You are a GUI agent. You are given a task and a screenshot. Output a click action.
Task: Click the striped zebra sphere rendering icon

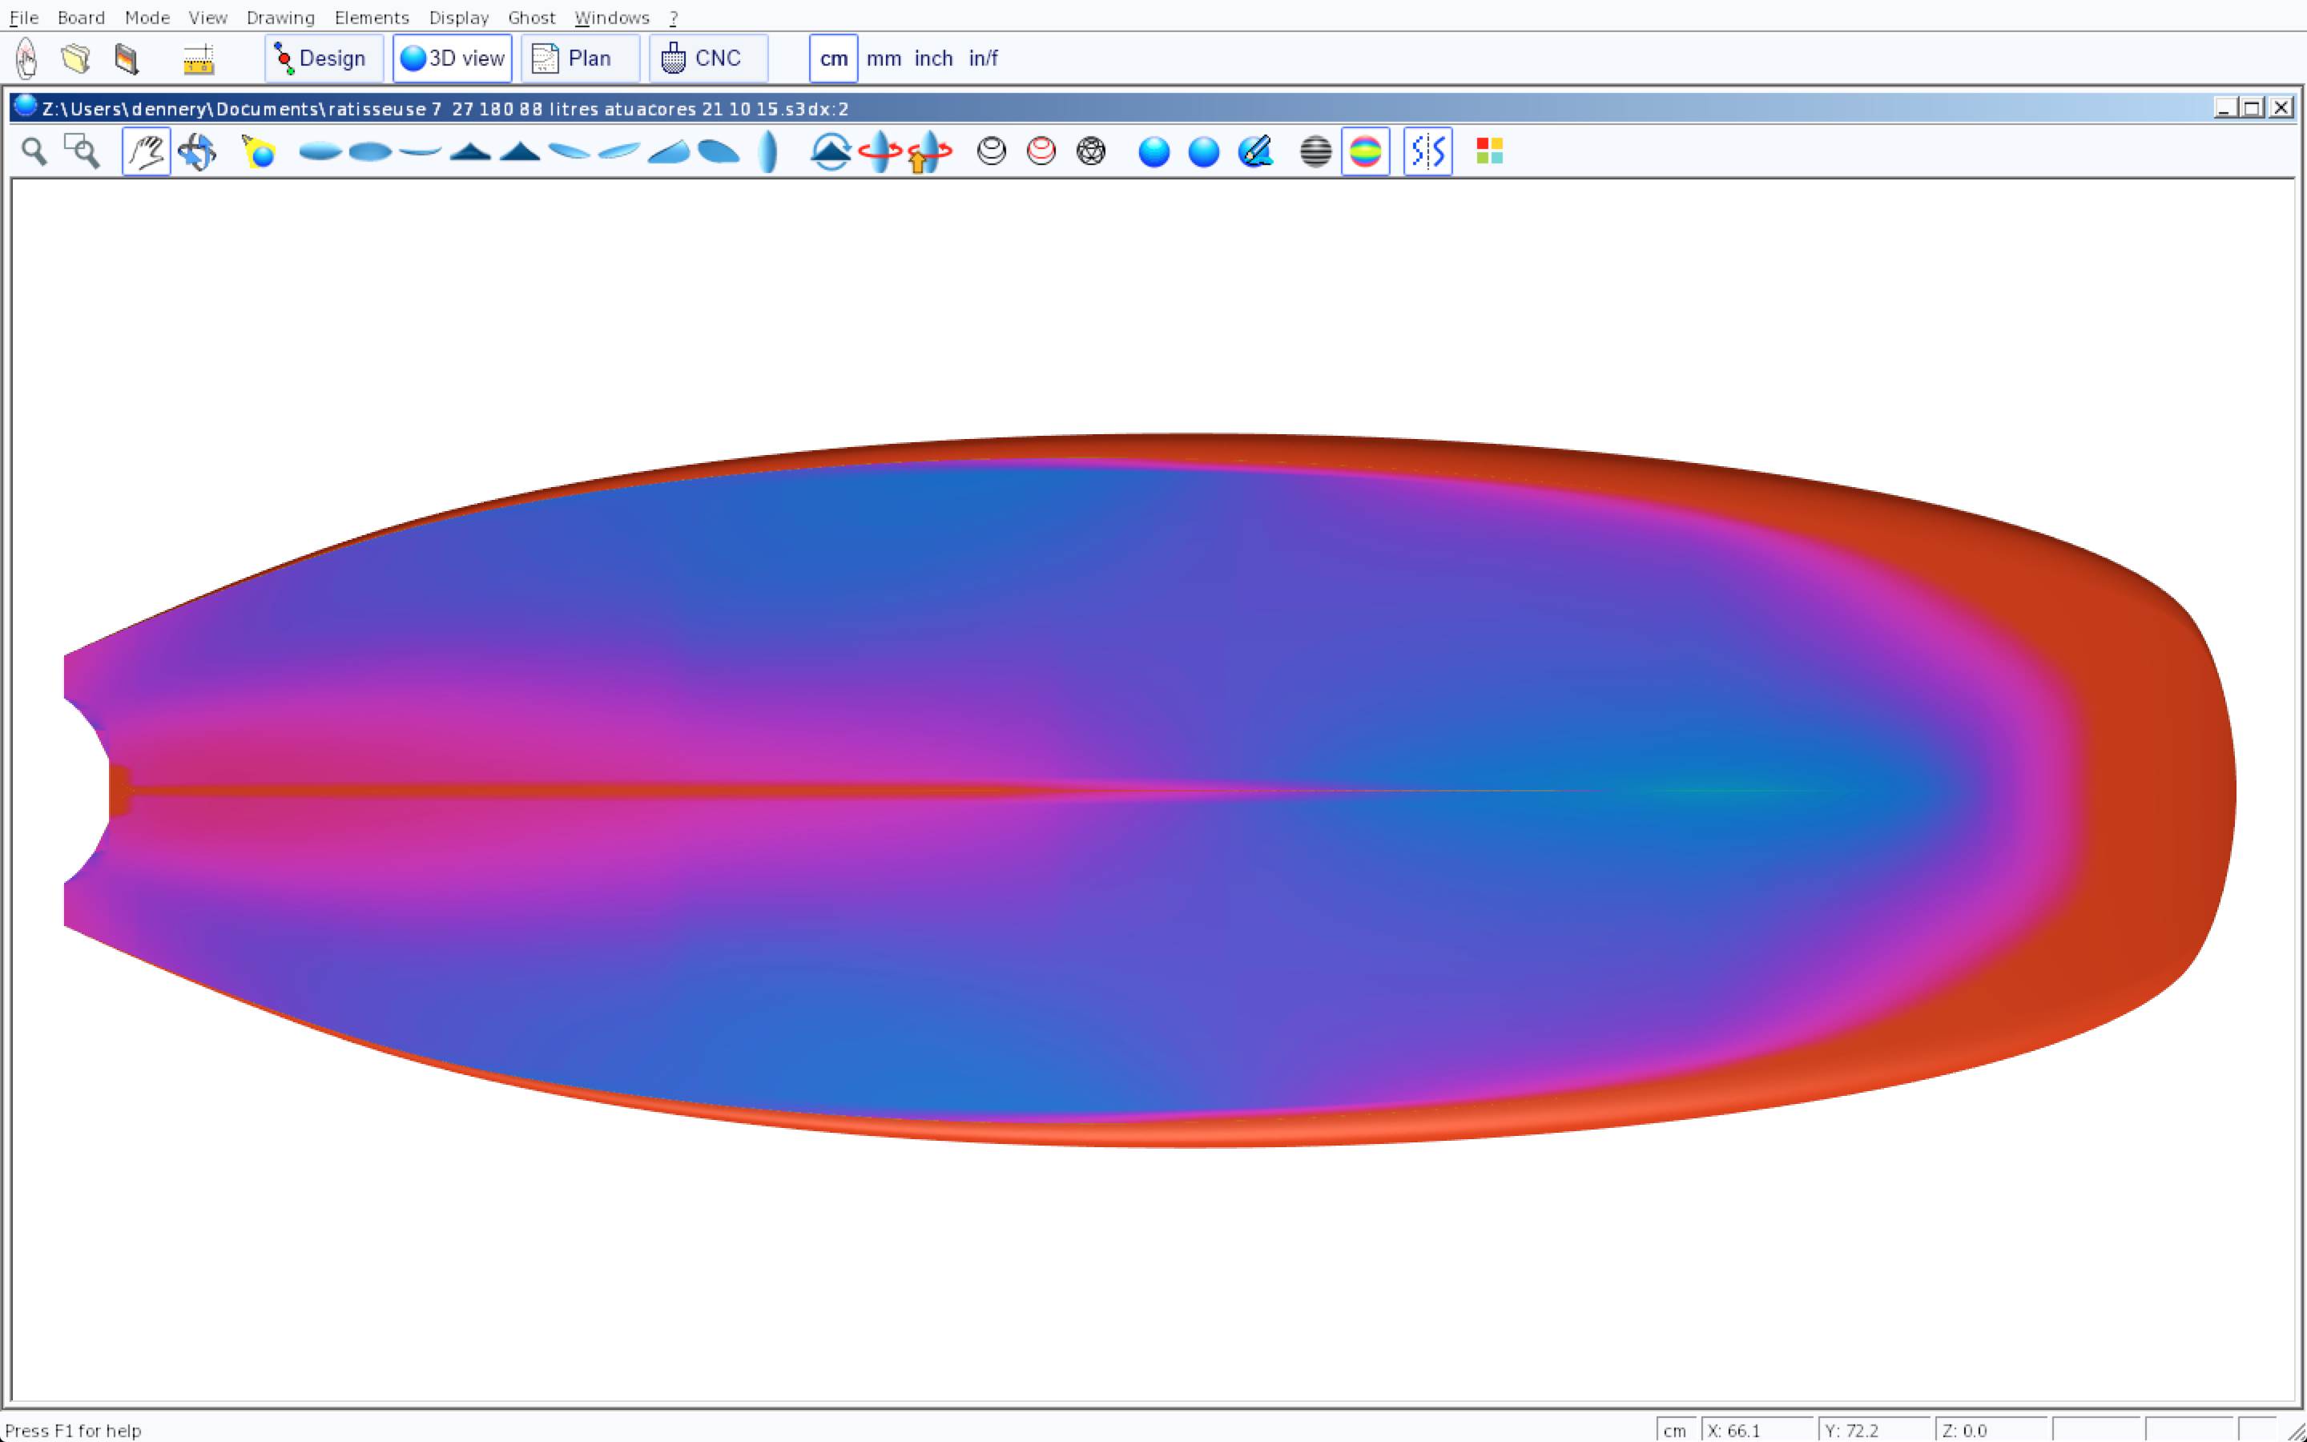pos(1315,151)
